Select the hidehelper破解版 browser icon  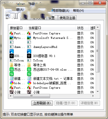[x=29, y=83]
